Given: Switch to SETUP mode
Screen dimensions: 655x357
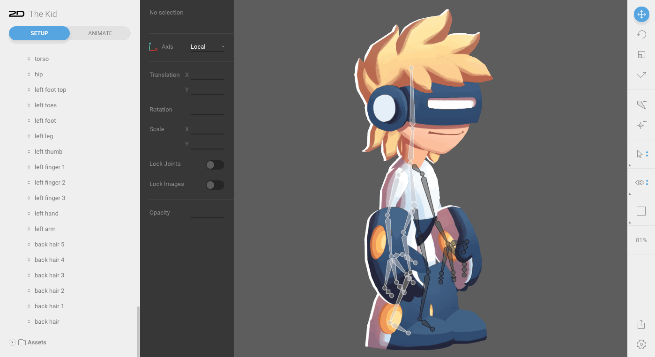Looking at the screenshot, I should click(x=39, y=33).
